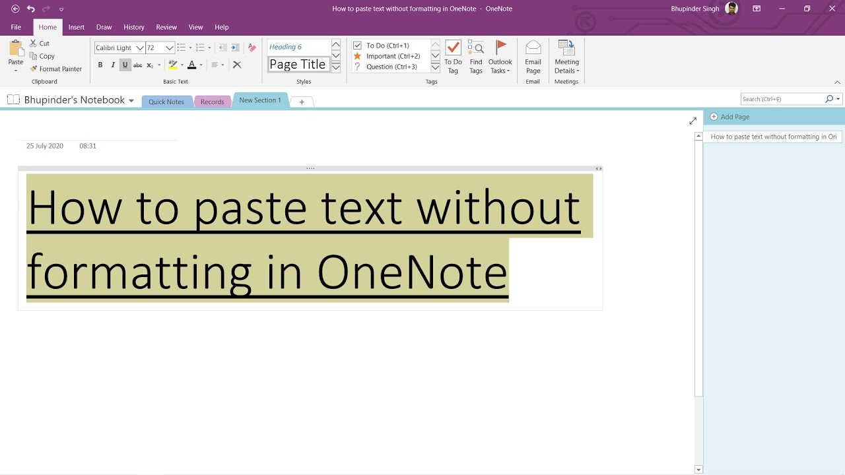
Task: Open the Review ribbon tab
Action: point(166,27)
